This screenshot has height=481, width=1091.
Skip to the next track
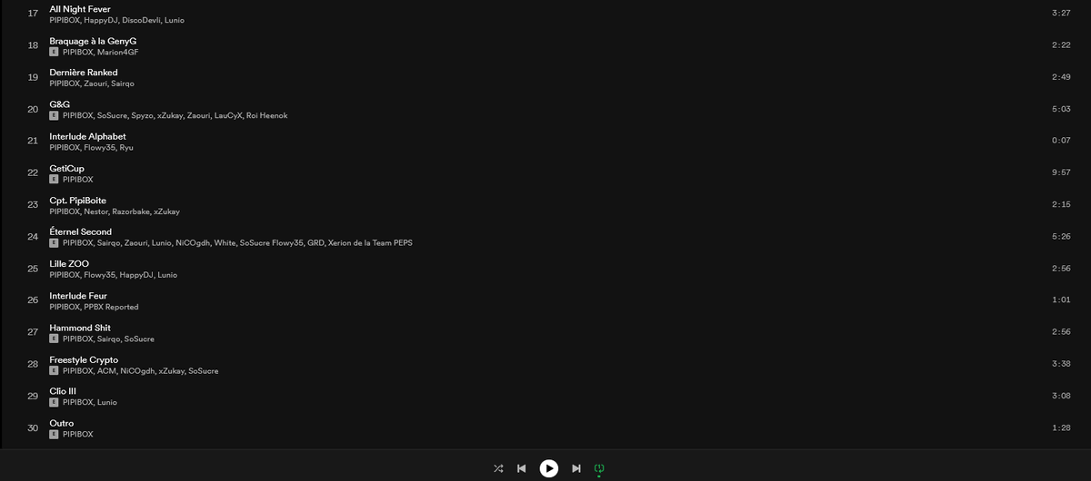pyautogui.click(x=576, y=468)
